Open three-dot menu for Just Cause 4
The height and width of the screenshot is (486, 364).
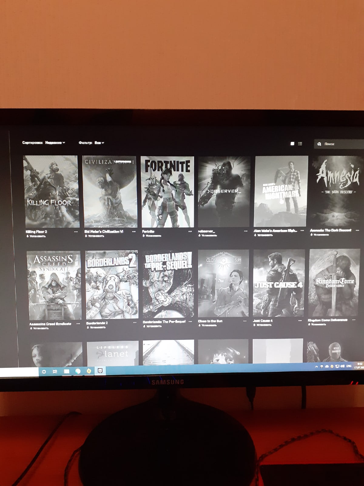pos(300,320)
